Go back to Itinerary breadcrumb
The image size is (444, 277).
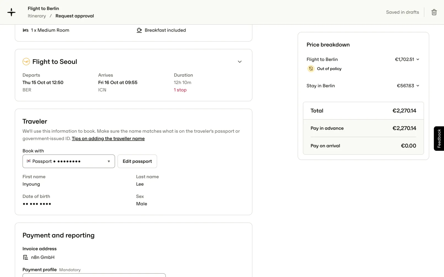click(37, 16)
